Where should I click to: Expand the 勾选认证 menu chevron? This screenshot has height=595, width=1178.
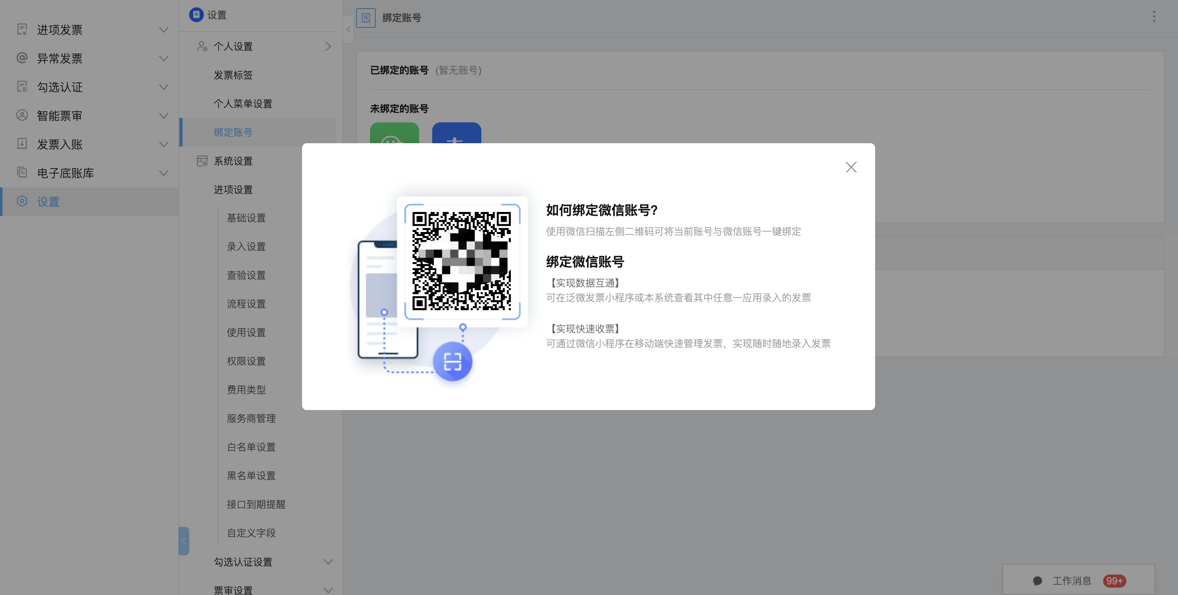163,87
